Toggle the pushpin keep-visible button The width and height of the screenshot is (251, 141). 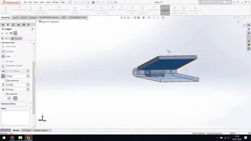[x=15, y=33]
